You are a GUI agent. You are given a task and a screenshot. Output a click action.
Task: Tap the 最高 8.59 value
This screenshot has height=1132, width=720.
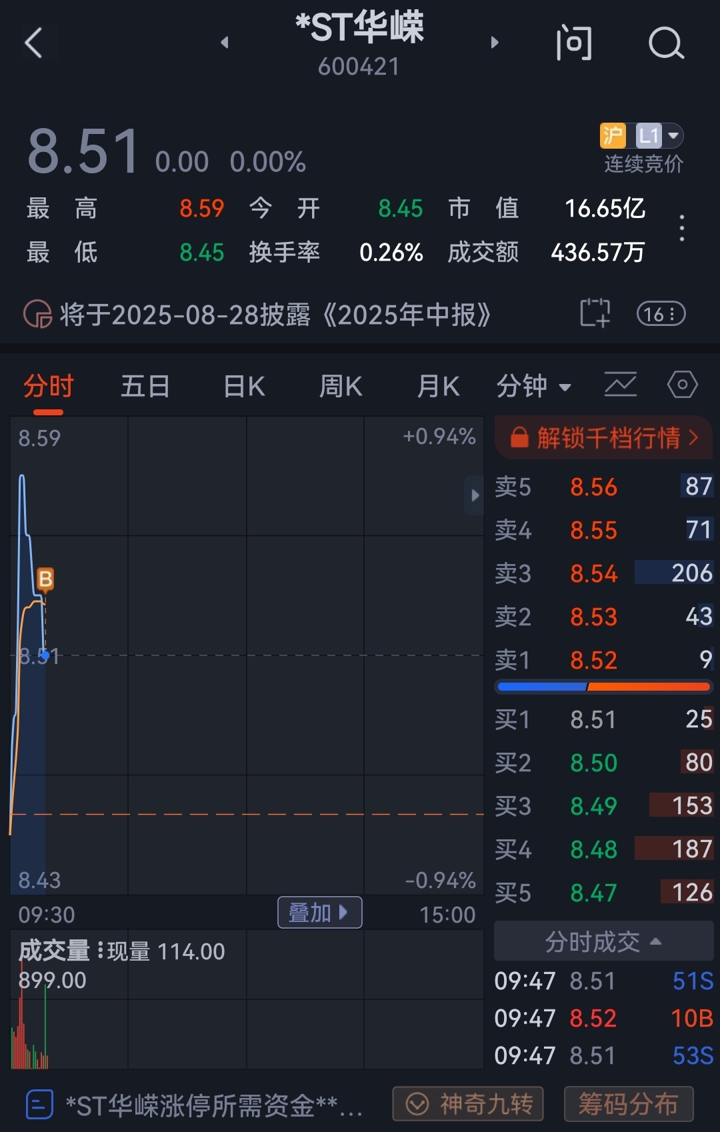(x=202, y=209)
